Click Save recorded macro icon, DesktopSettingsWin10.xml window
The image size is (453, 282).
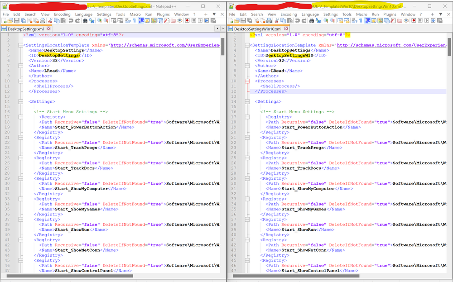(x=440, y=20)
